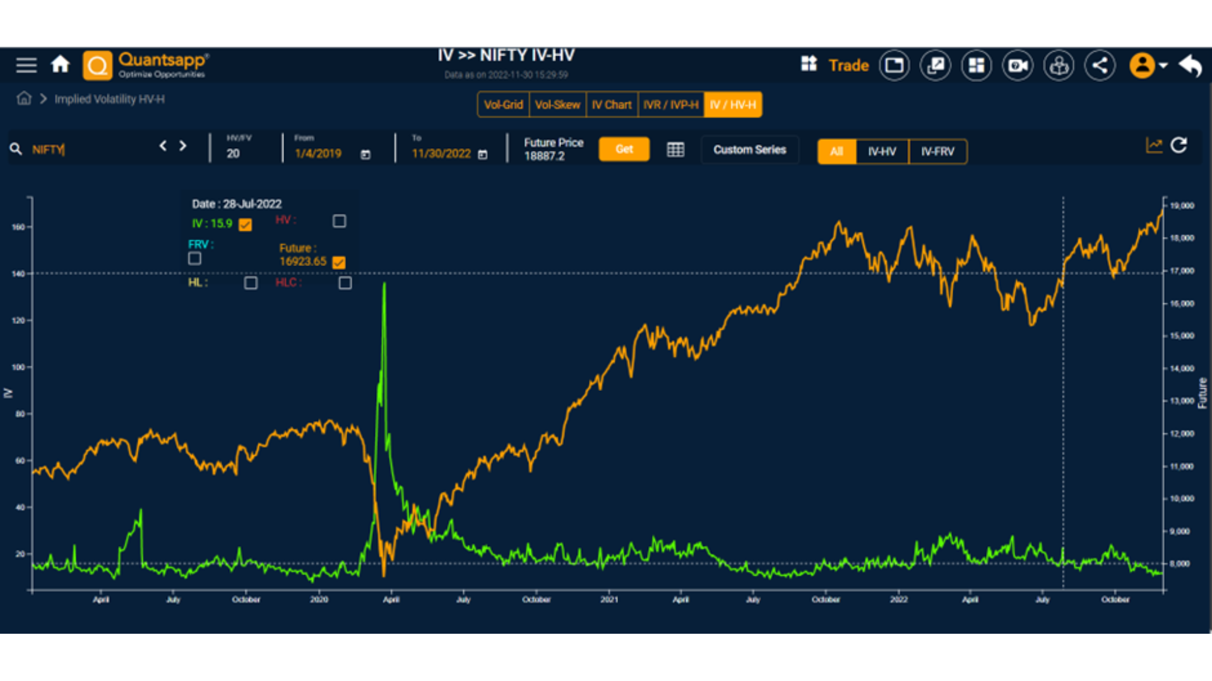The height and width of the screenshot is (681, 1212).
Task: Uncheck the IV series checkbox
Action: (246, 224)
